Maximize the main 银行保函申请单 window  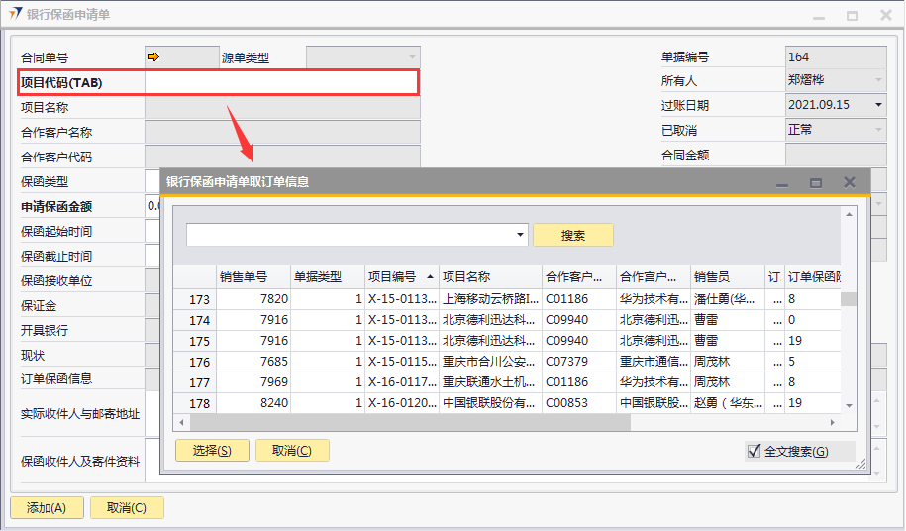[x=852, y=15]
